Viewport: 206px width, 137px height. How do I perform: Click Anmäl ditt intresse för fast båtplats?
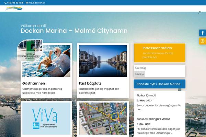click(x=158, y=55)
